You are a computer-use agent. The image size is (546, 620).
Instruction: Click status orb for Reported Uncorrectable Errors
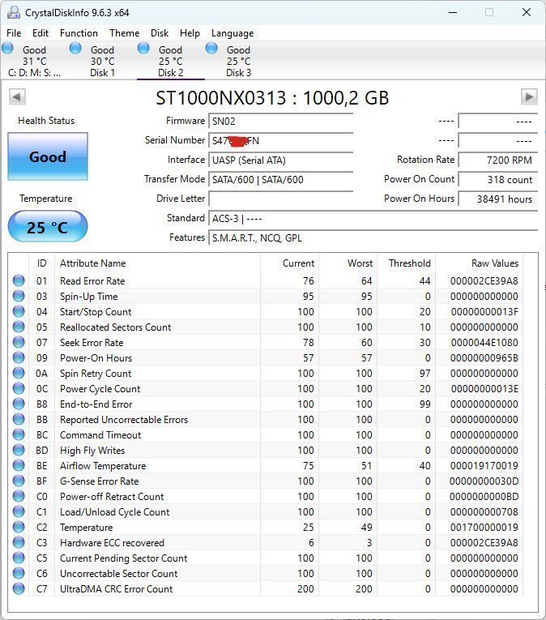point(19,420)
